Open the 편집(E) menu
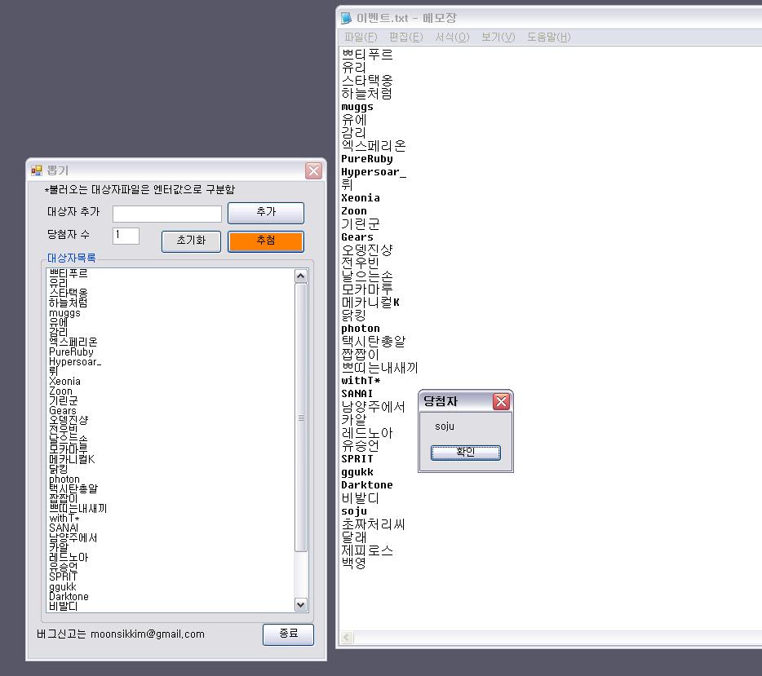Screen dimensions: 762x676 coord(405,37)
